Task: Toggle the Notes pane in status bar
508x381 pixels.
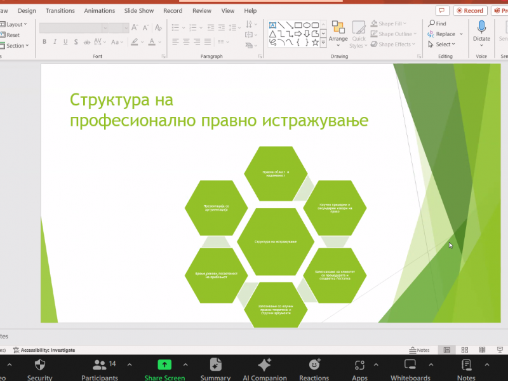Action: (x=419, y=350)
